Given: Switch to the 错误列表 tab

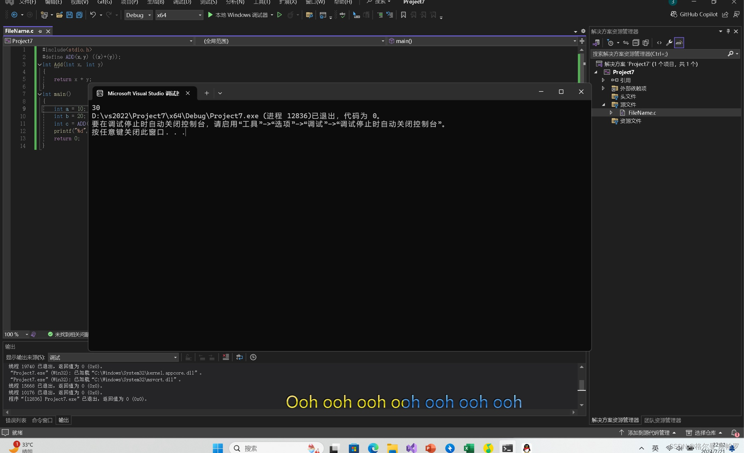Looking at the screenshot, I should pyautogui.click(x=16, y=420).
